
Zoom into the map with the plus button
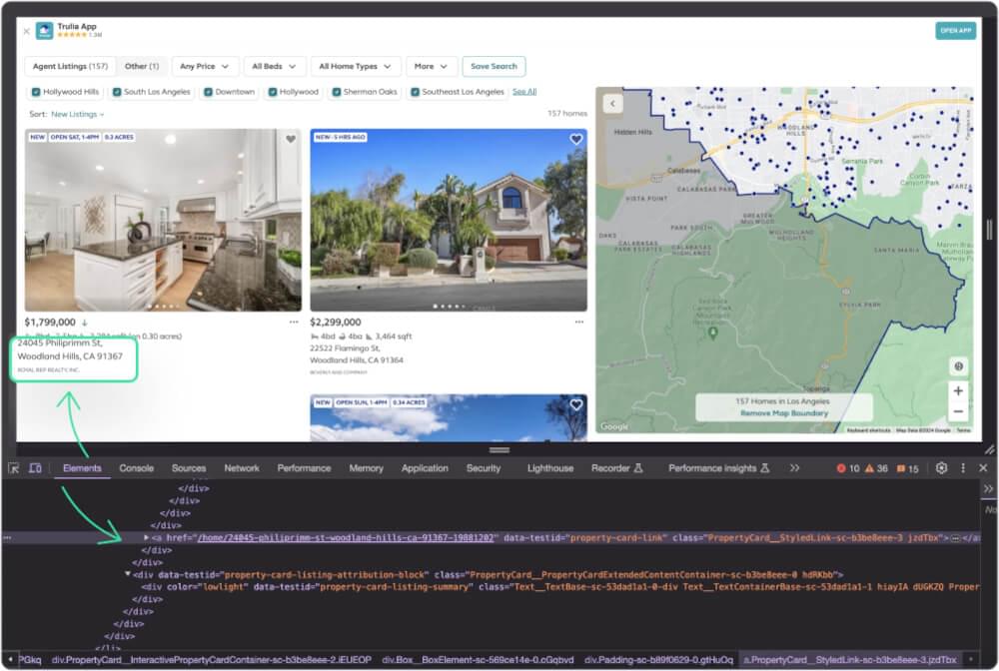pyautogui.click(x=958, y=390)
